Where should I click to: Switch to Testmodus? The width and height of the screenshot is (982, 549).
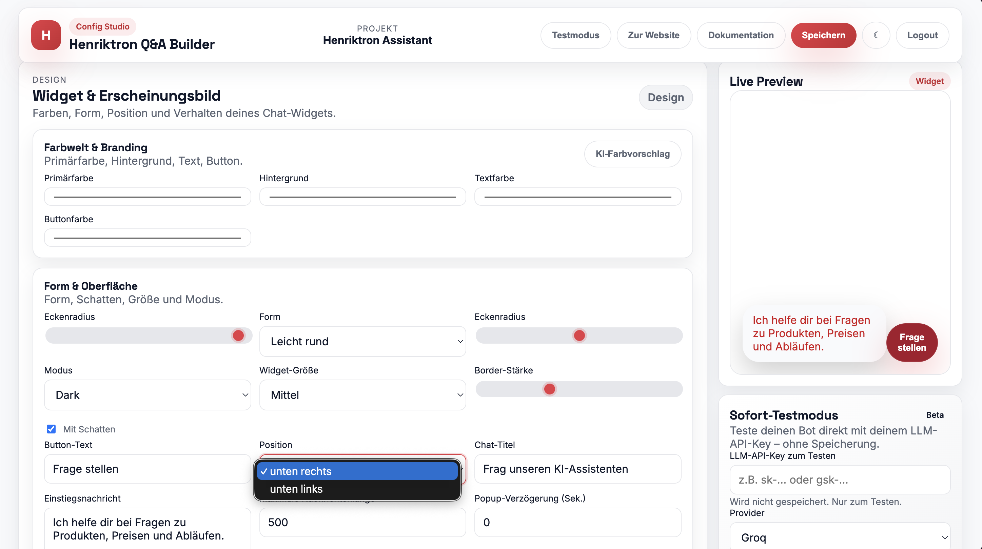click(576, 35)
